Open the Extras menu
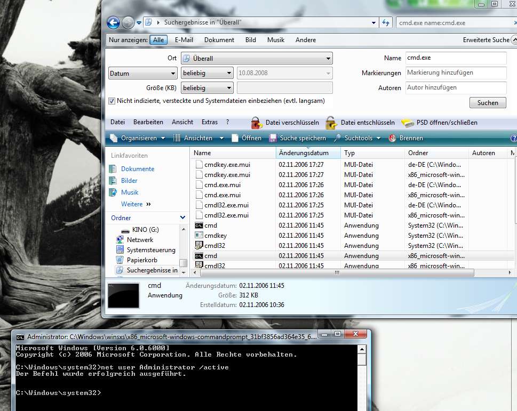Image resolution: width=517 pixels, height=411 pixels. pos(210,122)
